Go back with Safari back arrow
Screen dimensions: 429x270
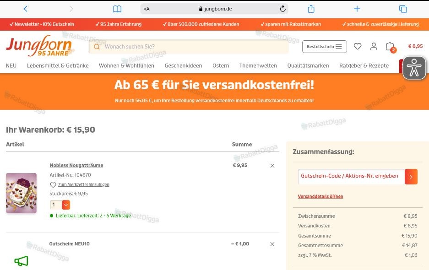coord(26,9)
